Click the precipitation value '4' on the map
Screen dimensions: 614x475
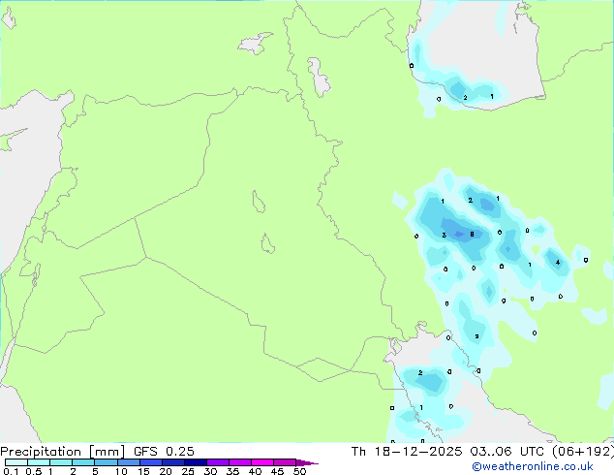[x=558, y=262]
